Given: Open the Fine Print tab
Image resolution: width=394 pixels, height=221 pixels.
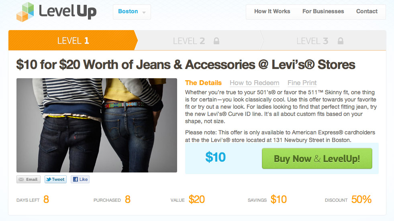Looking at the screenshot, I should point(302,83).
